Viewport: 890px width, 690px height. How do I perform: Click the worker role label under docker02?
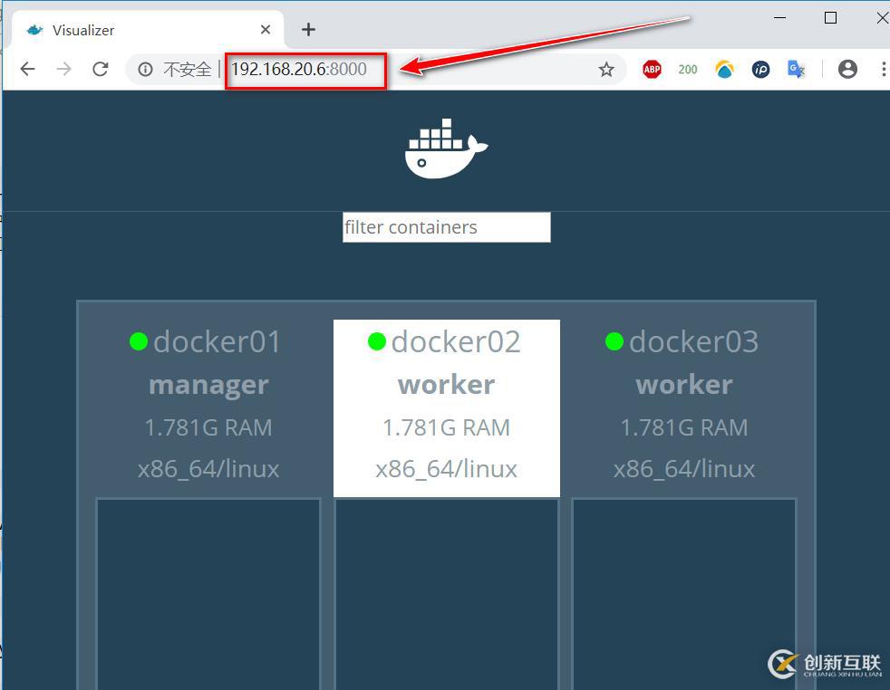(446, 385)
